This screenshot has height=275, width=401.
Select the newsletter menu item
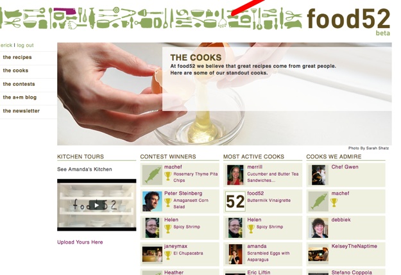click(21, 111)
